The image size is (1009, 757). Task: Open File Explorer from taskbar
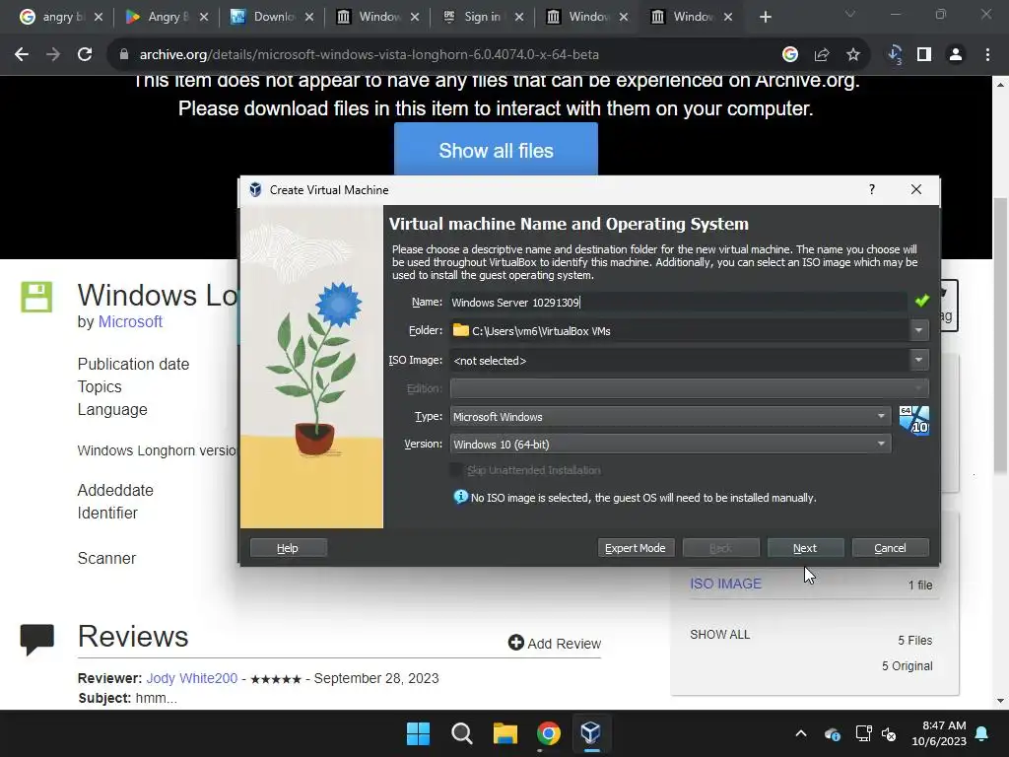point(505,733)
